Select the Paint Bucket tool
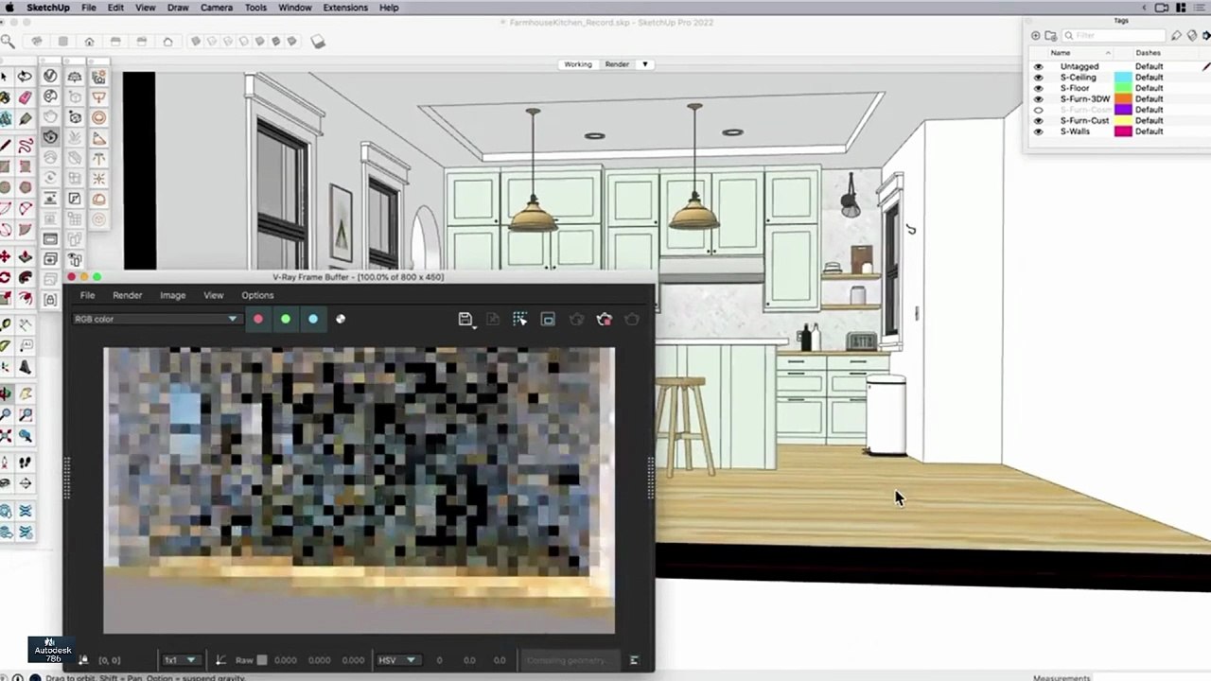Screen dimensions: 1211x681 (5, 97)
